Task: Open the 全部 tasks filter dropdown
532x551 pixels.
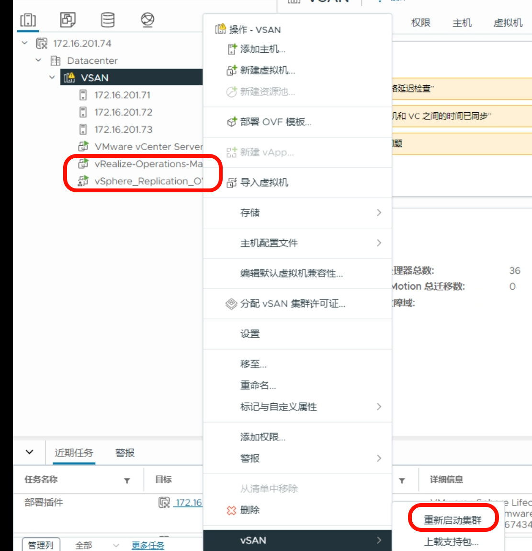Action: click(97, 545)
